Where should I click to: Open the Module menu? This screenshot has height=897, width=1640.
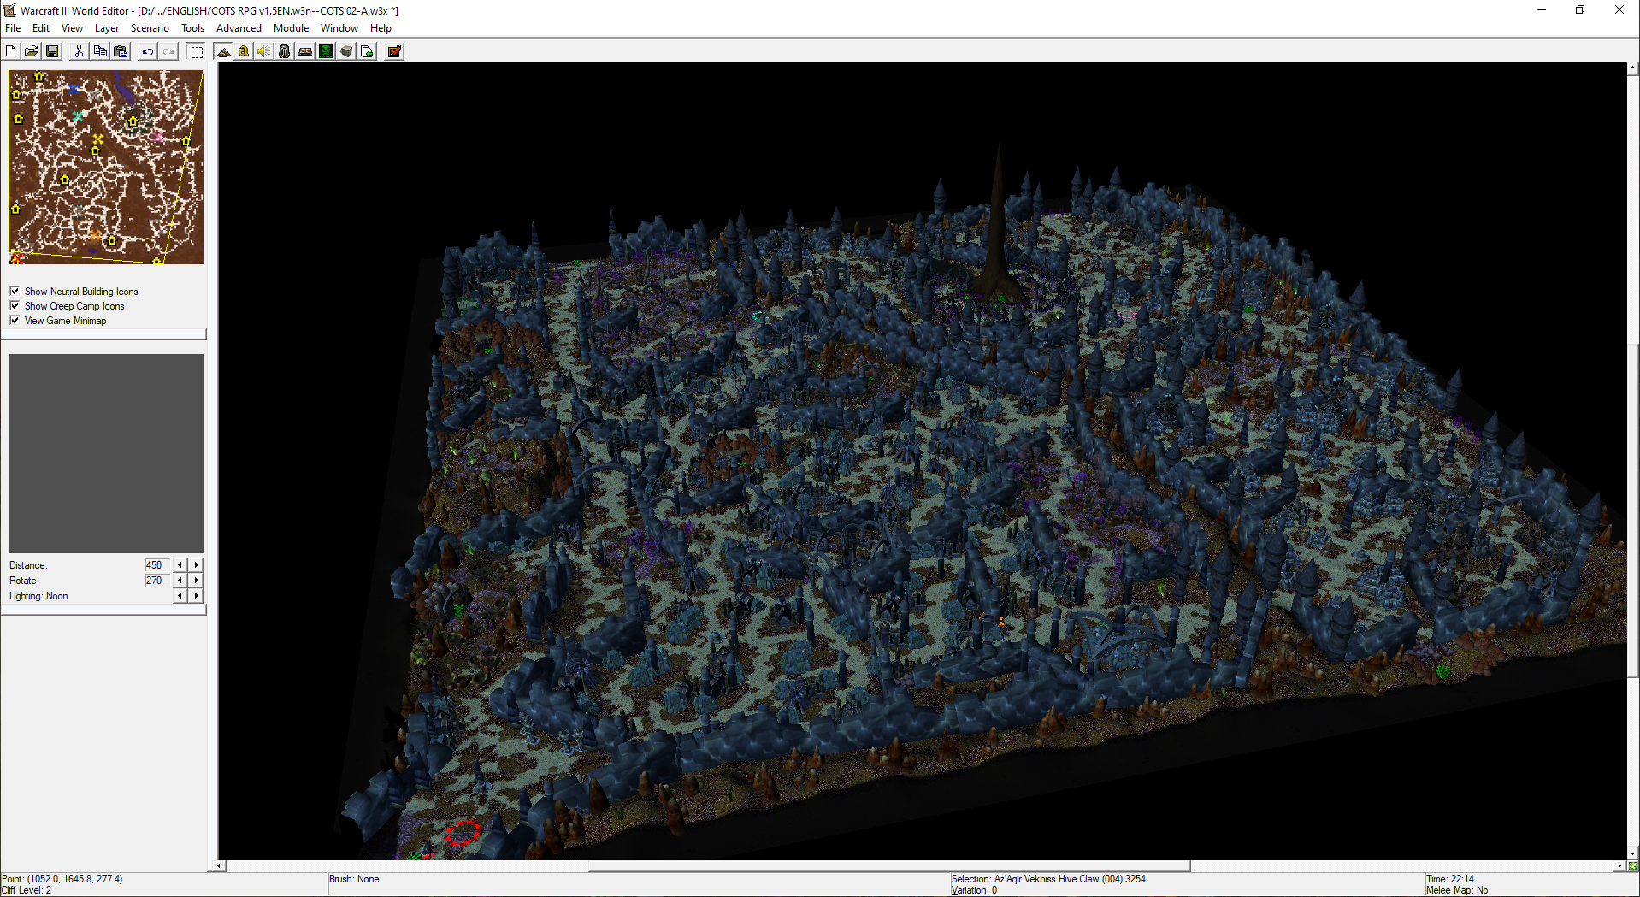coord(291,28)
